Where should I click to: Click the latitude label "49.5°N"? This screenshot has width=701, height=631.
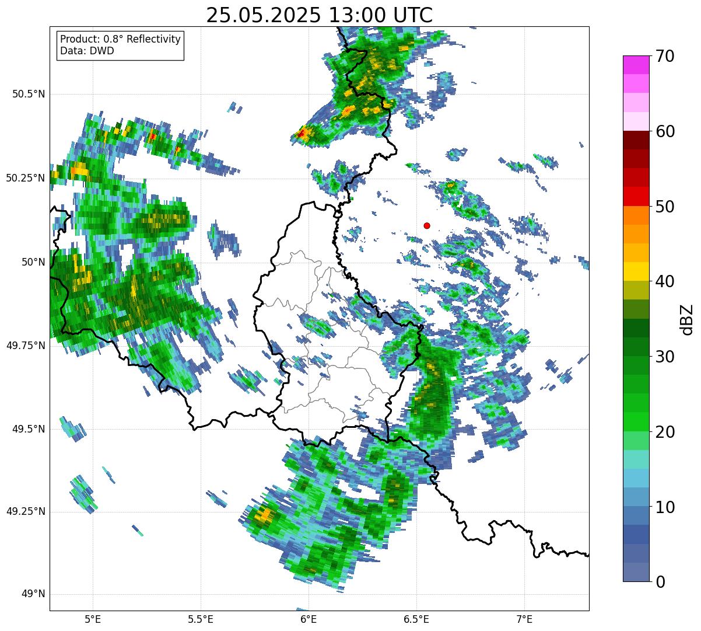[x=29, y=429]
